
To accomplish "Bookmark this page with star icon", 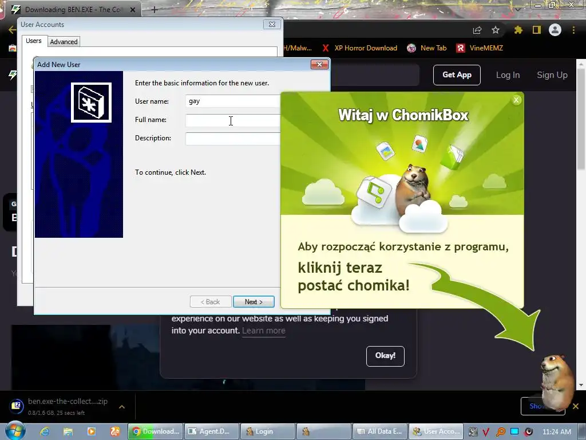I will pos(496,30).
